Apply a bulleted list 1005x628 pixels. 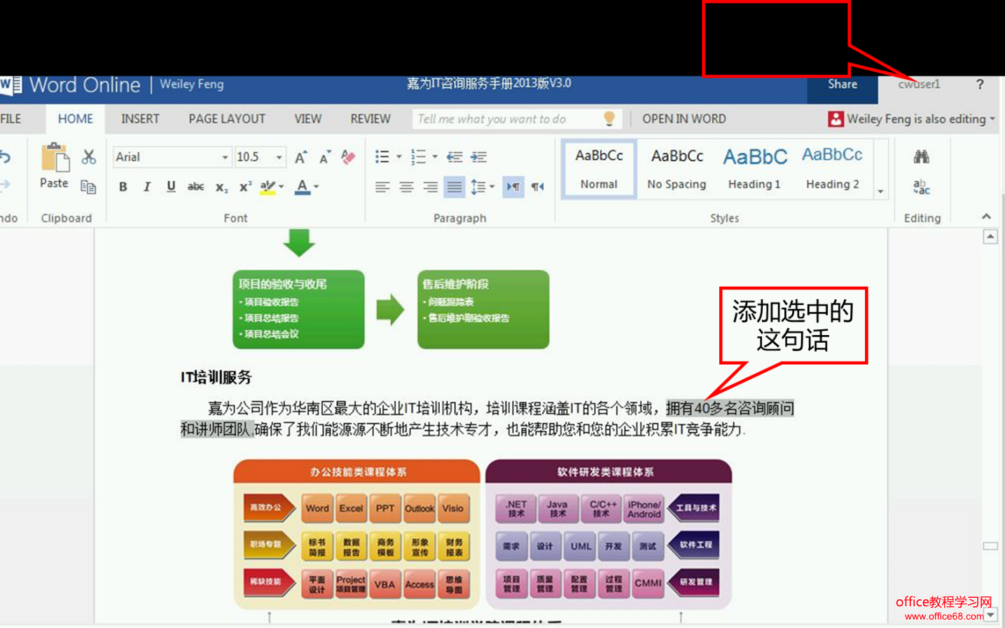tap(382, 157)
